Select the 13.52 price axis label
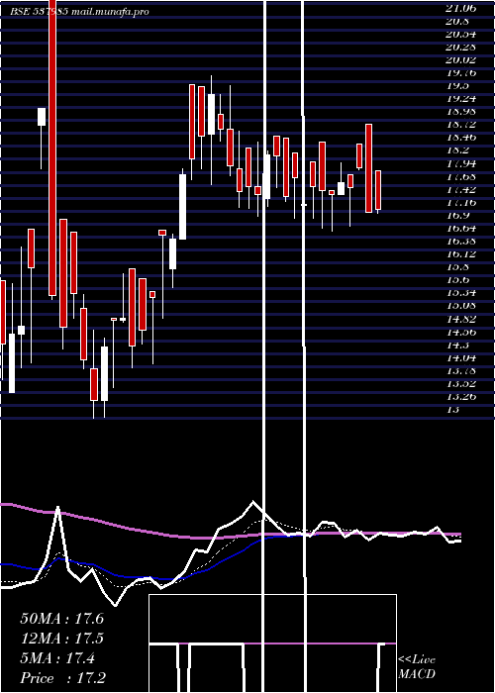 (x=460, y=383)
